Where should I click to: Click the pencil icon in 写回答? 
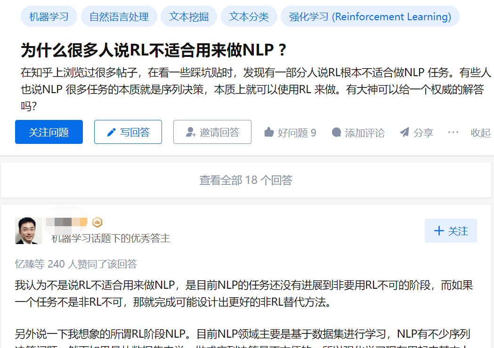tap(111, 132)
